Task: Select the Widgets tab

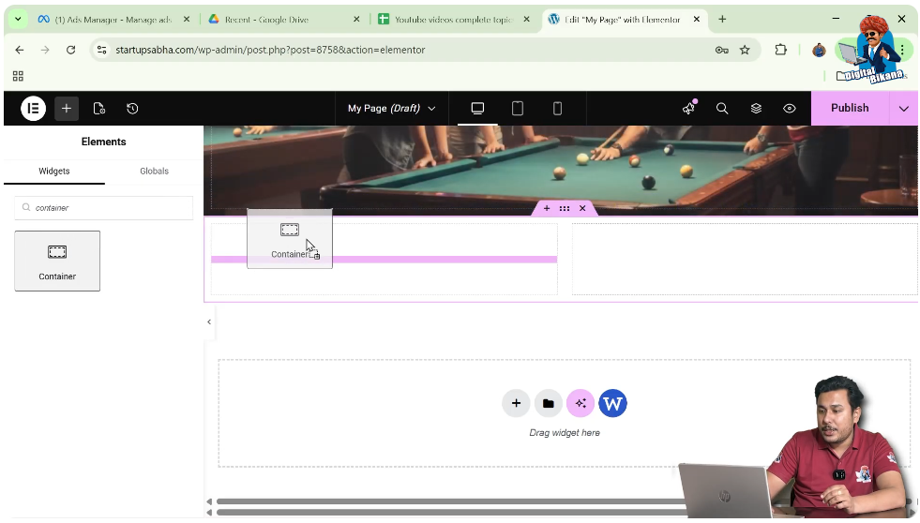Action: pos(54,172)
